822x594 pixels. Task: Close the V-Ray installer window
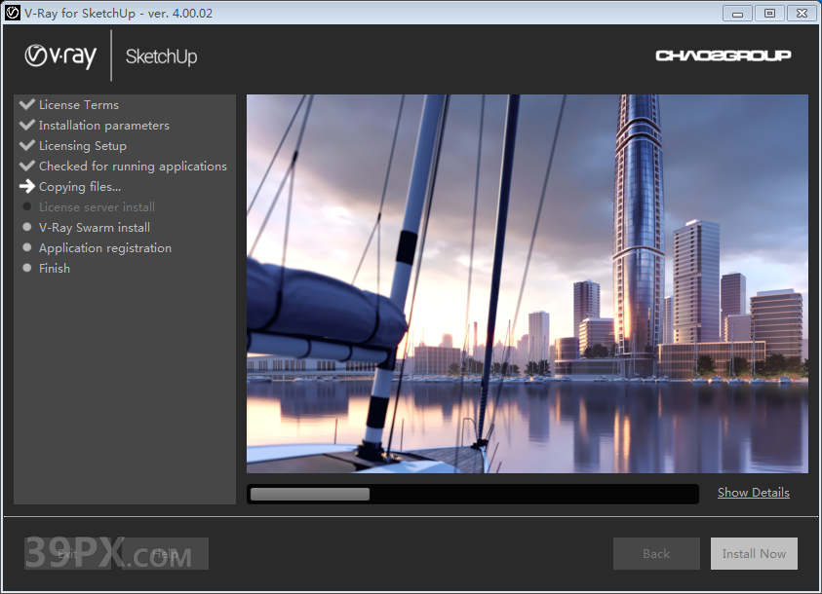click(x=802, y=13)
